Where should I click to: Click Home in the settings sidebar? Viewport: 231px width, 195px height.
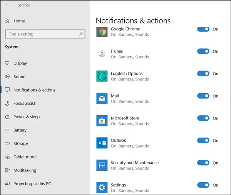coord(19,21)
